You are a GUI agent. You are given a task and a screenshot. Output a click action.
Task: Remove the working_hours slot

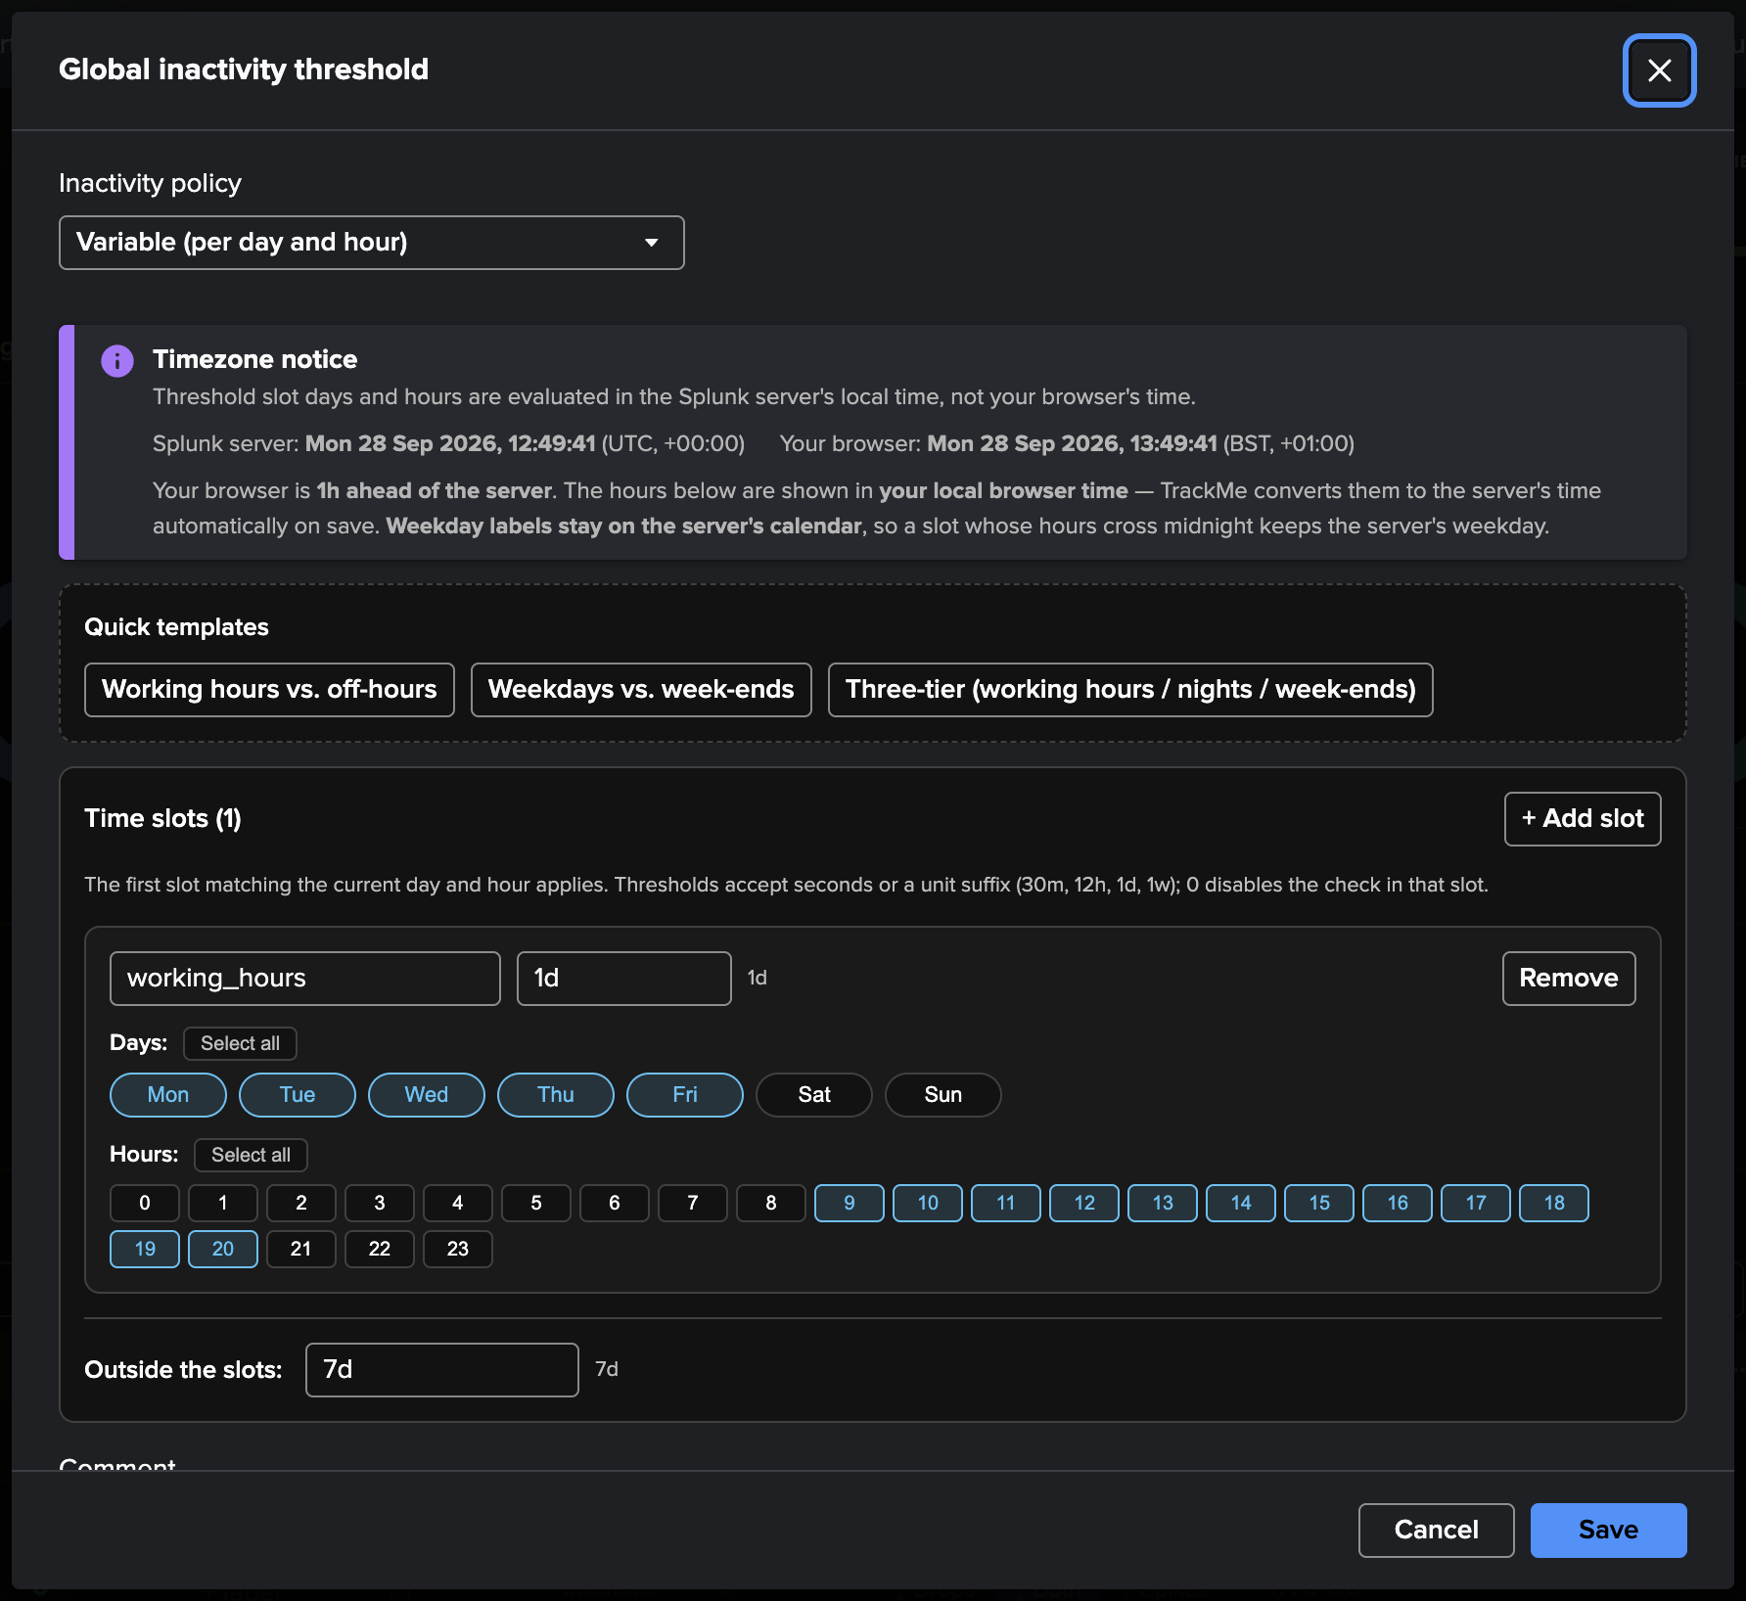coord(1569,979)
